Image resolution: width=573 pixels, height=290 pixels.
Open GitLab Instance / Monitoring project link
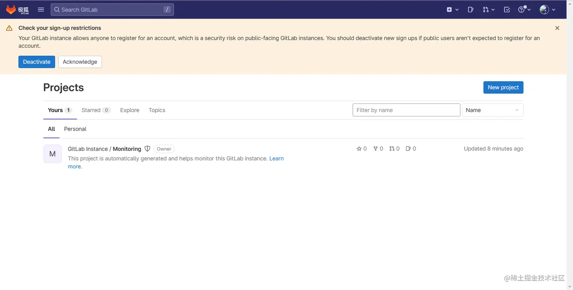click(x=105, y=149)
